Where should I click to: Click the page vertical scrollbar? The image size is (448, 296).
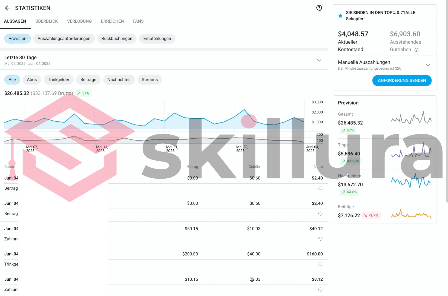[447, 101]
